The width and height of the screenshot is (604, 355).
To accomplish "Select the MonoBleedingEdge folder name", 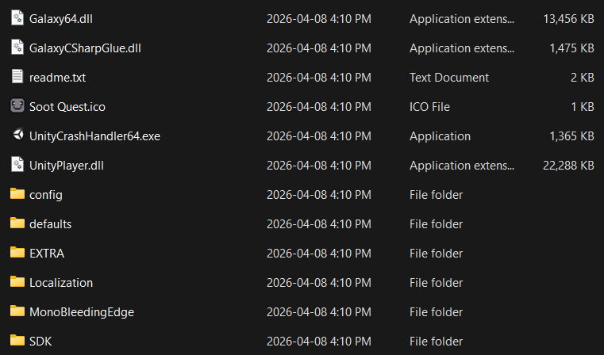I will tap(81, 312).
